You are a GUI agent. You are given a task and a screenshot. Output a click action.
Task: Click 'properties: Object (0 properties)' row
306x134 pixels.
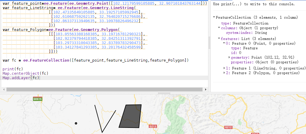[x=265, y=62]
